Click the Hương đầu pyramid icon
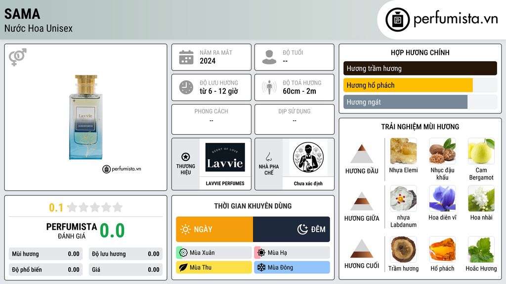Screen dimensions: 506x284 click(362, 154)
